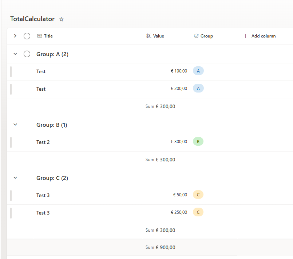293x259 pixels.
Task: Select all items in Group A circle
Action: 27,54
